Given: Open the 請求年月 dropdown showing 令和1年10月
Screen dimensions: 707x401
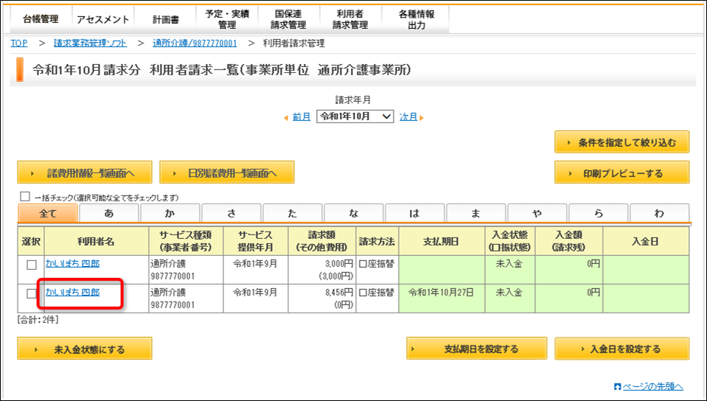Looking at the screenshot, I should [x=355, y=116].
